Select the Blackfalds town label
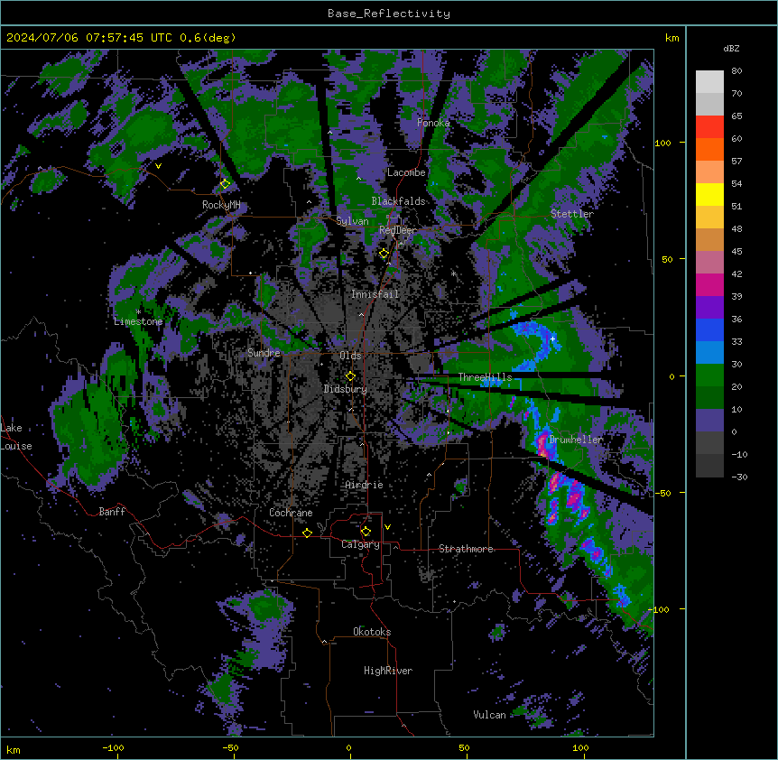The width and height of the screenshot is (778, 760). coord(398,201)
